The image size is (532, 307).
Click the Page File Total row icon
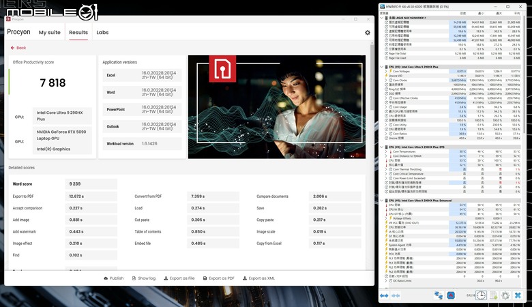point(387,54)
